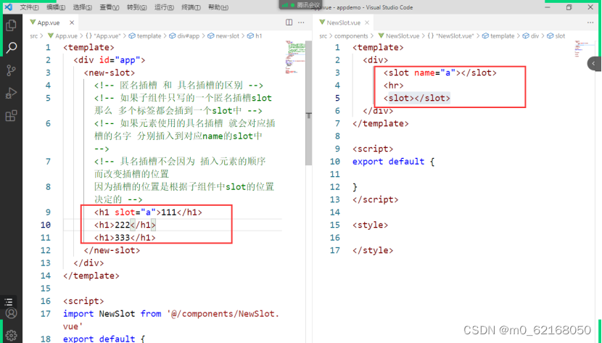
Task: Click the code line <h1 slot="a">111</h1>
Action: click(148, 212)
